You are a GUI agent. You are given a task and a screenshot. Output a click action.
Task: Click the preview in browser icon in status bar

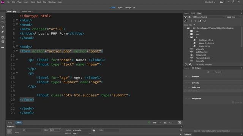tap(180, 122)
